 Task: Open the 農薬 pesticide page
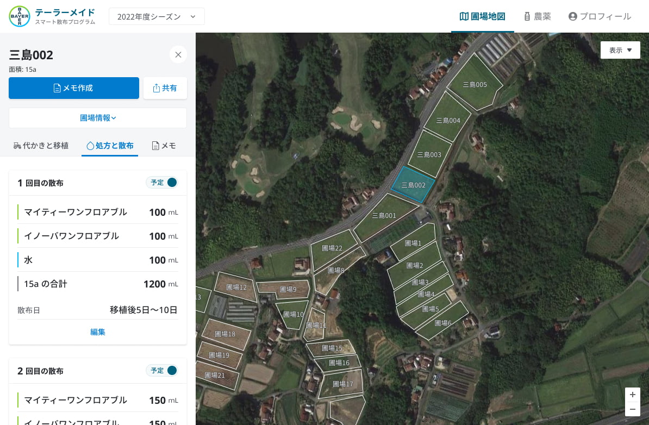(537, 16)
